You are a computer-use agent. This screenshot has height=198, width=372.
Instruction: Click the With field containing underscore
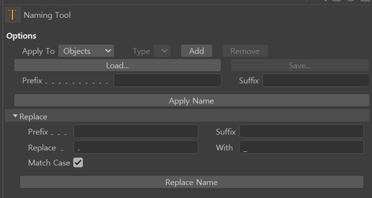click(301, 147)
